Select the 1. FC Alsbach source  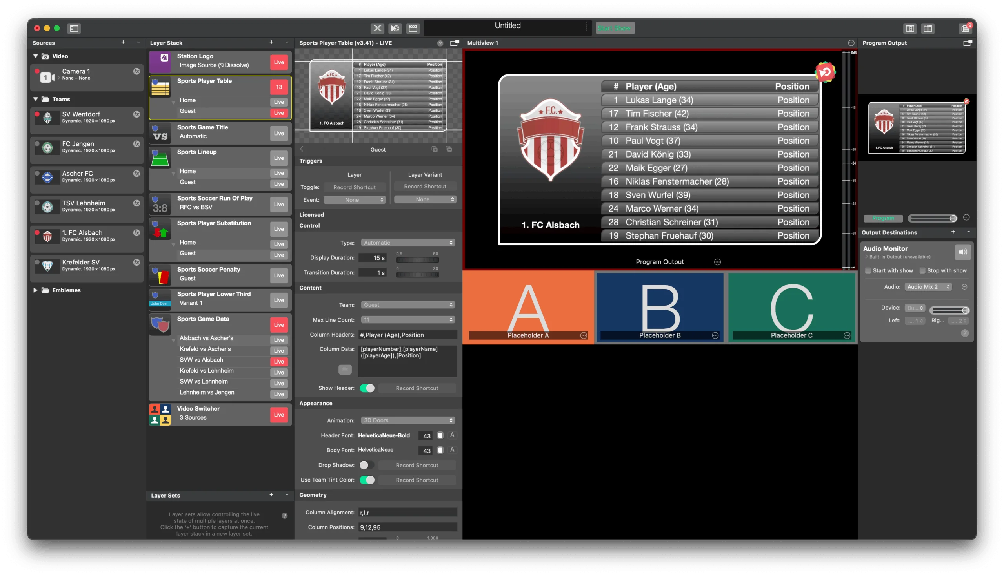pyautogui.click(x=87, y=239)
